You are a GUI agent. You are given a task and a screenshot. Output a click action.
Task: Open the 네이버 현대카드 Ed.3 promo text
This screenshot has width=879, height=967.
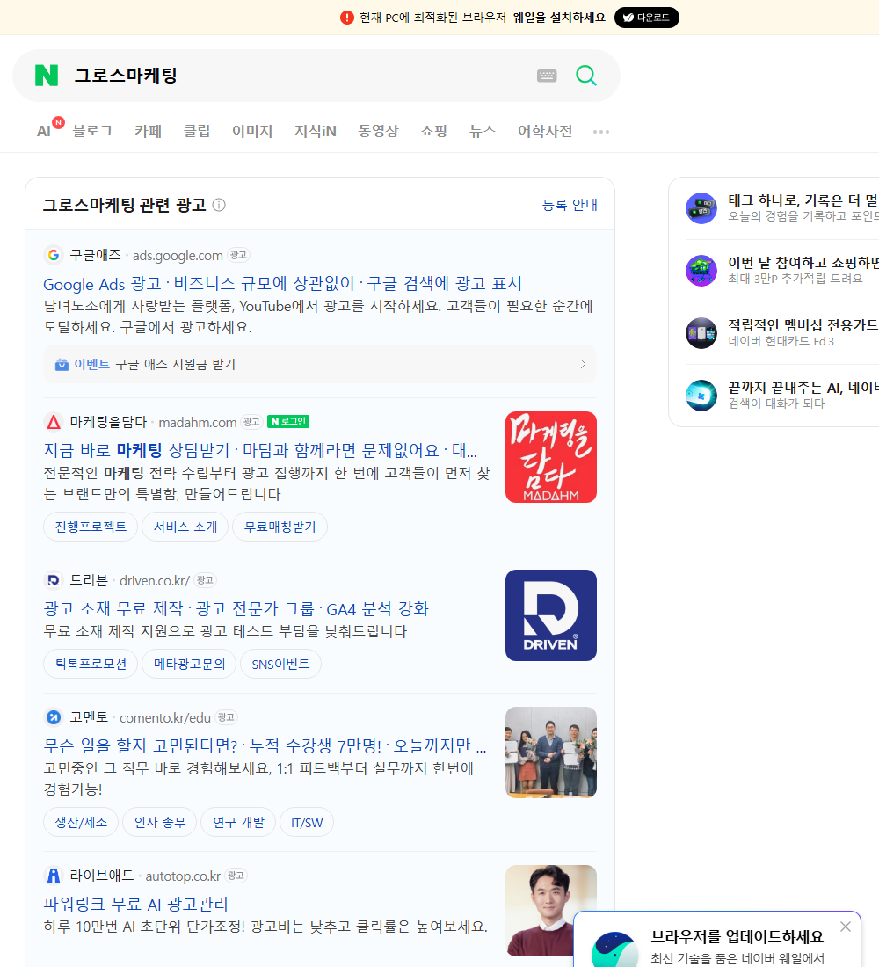(781, 341)
